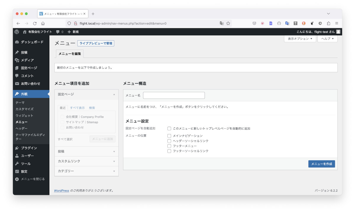Open ヘッダー submenu item
Viewport: 355px width, 212px height.
click(x=22, y=129)
